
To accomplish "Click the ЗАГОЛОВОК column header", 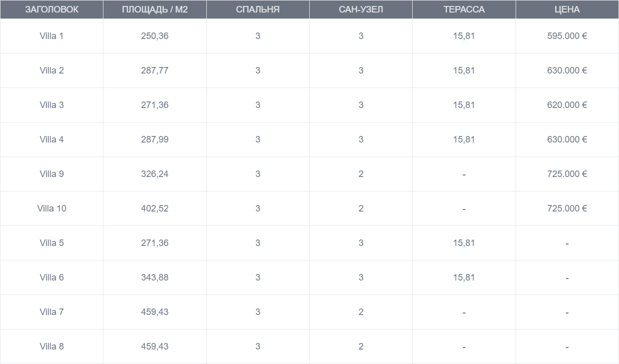I will (51, 9).
